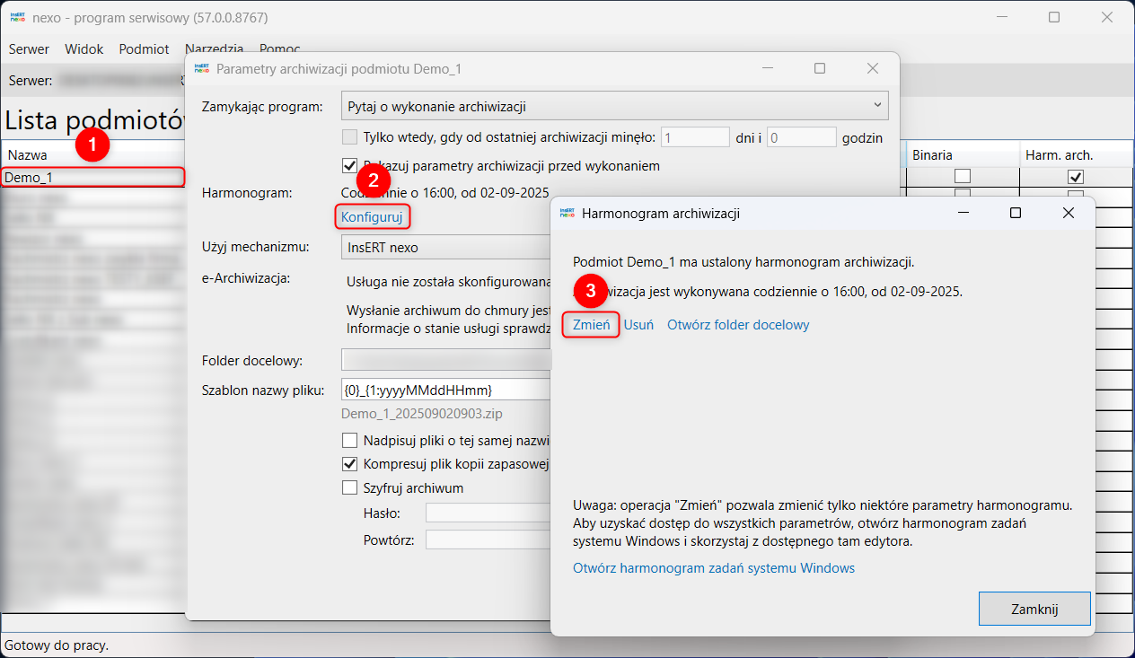
Task: Toggle 'Kompresuj plik kopii zapasowej' checkbox
Action: point(350,464)
